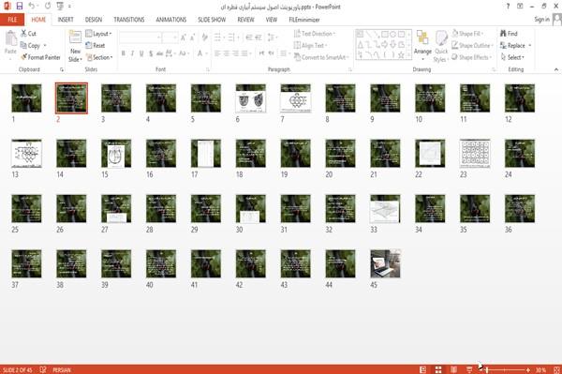
Task: Click the Numbering list icon
Action: tap(232, 37)
